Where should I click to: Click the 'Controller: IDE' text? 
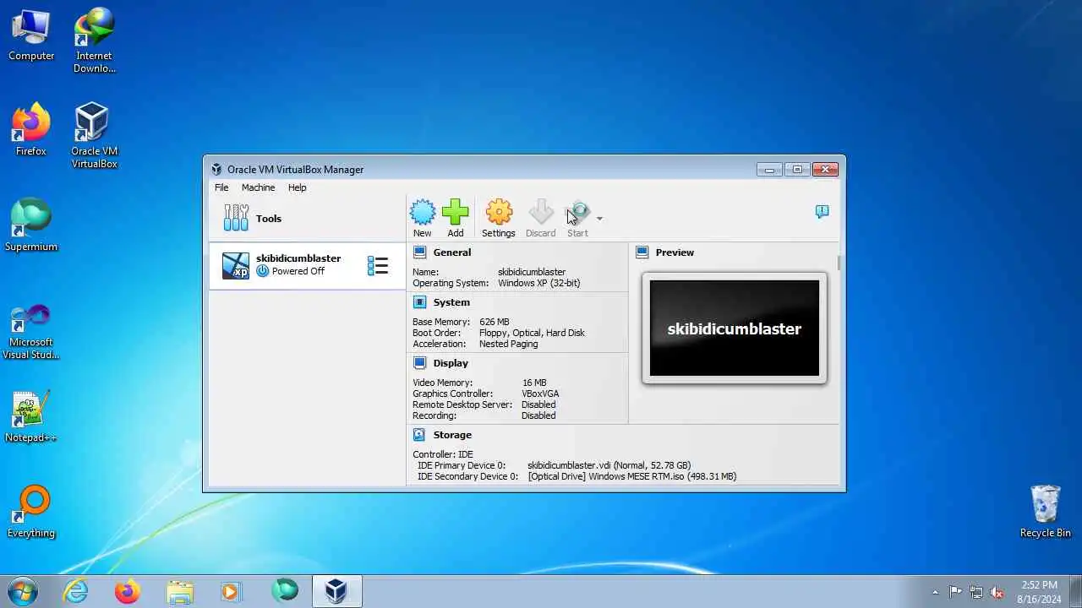coord(443,454)
